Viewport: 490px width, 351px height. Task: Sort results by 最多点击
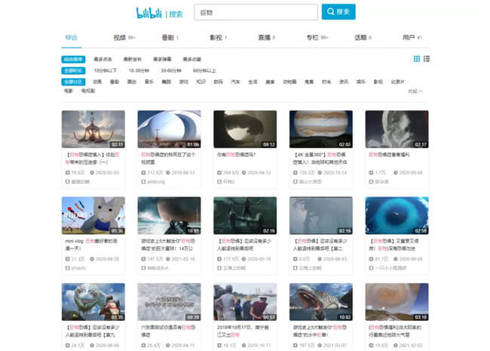click(x=103, y=59)
